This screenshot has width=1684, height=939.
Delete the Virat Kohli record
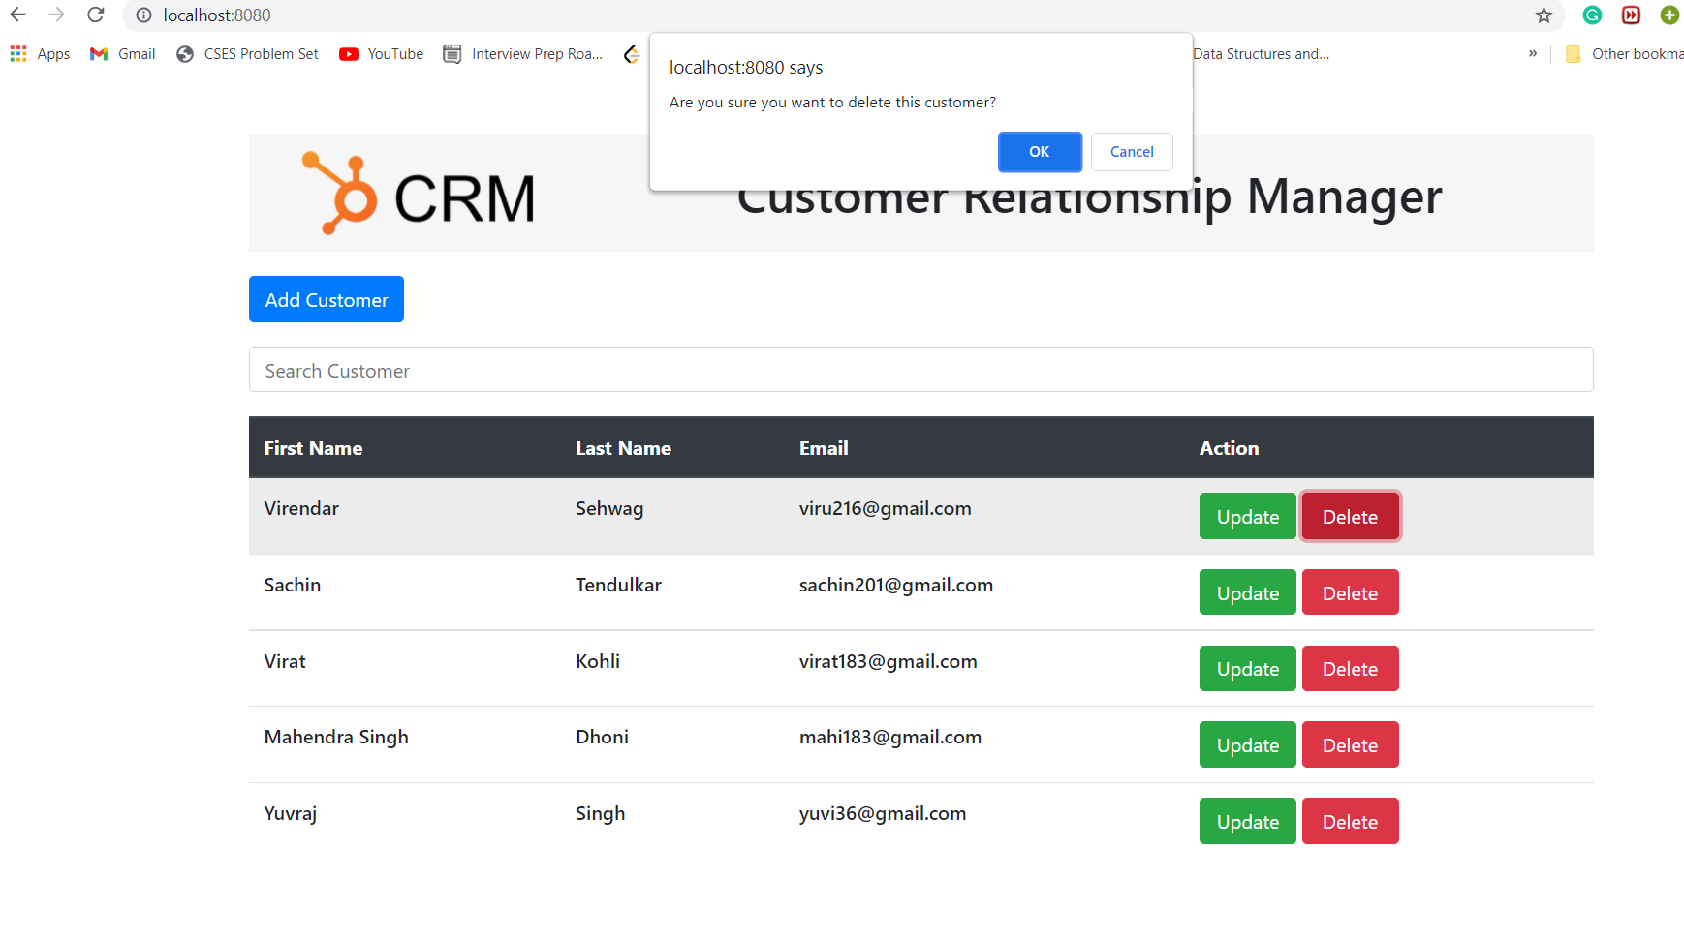[x=1350, y=669]
